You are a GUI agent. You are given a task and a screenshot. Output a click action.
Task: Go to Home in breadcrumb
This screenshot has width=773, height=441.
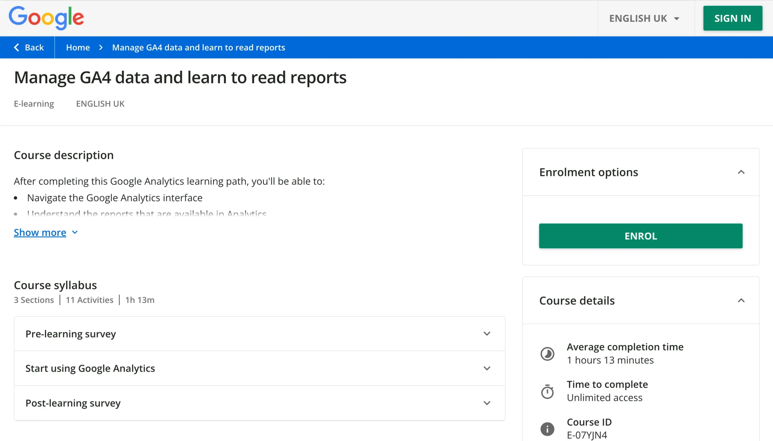(x=78, y=48)
